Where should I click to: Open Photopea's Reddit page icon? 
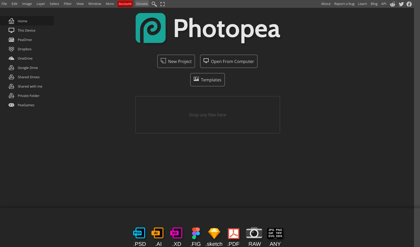click(393, 4)
